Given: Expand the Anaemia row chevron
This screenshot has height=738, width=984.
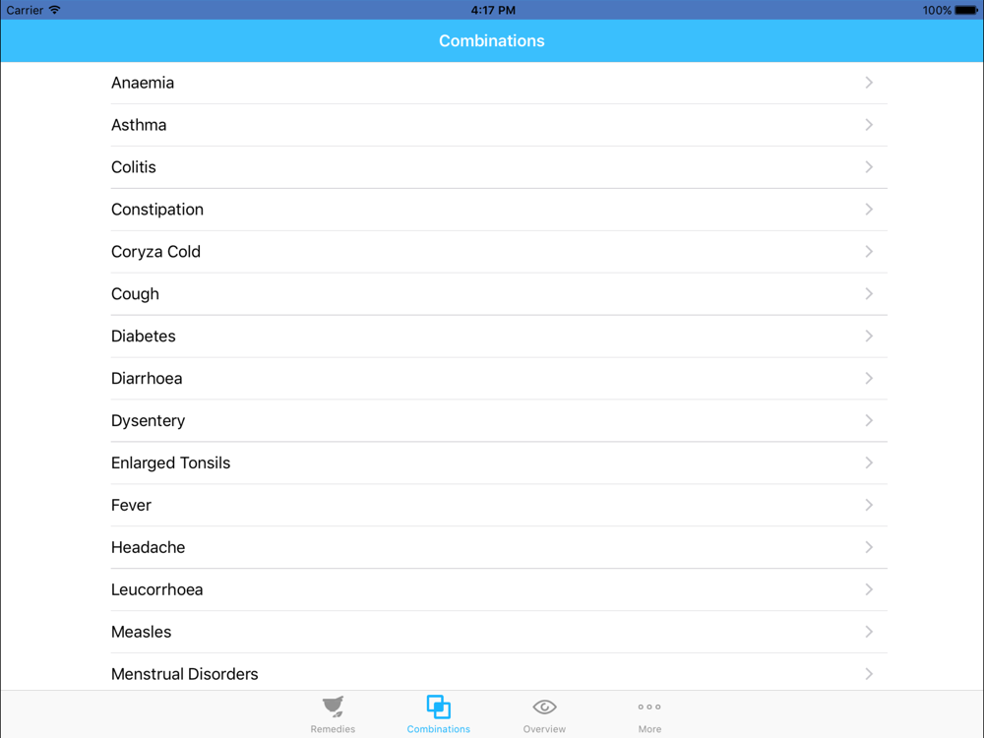Looking at the screenshot, I should pos(869,83).
